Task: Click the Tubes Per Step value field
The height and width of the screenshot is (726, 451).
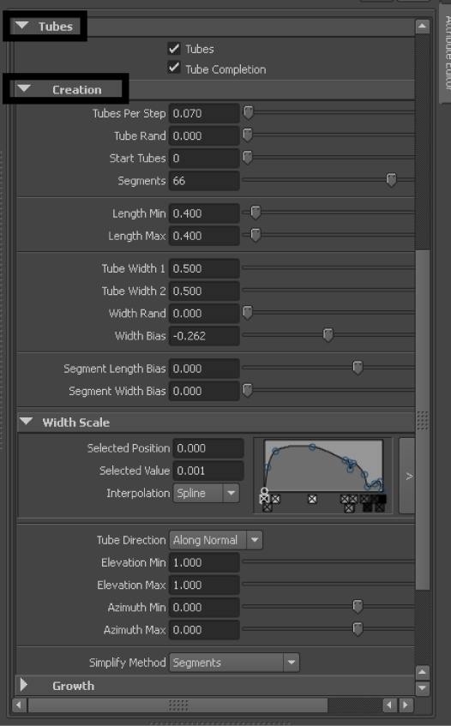Action: (204, 113)
